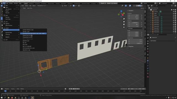Open the Object properties orange square tab
177x99 pixels.
148,58
